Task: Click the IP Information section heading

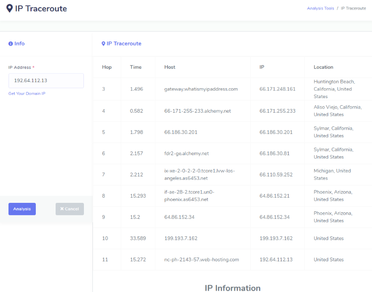Action: coord(232,288)
